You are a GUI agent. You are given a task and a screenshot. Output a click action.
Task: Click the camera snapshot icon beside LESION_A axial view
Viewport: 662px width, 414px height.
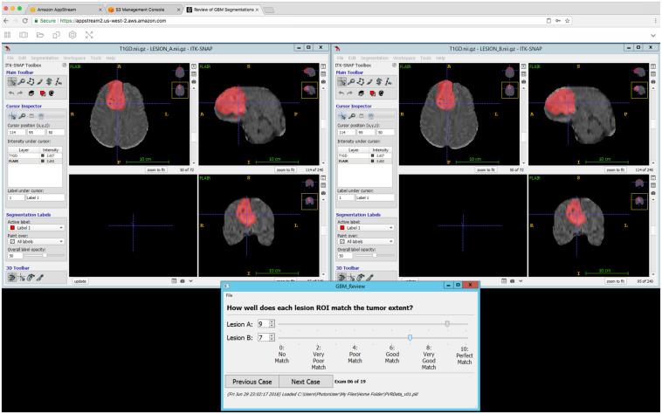(193, 80)
